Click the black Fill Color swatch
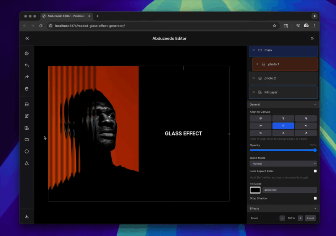This screenshot has width=336, height=236. (x=255, y=190)
